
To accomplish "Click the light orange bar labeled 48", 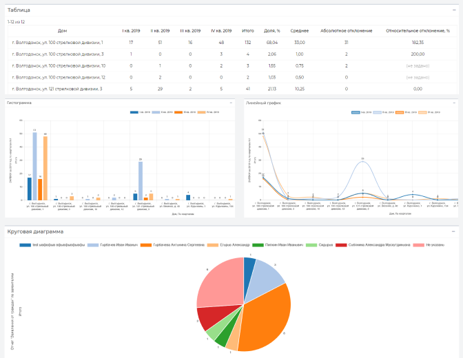I will click(x=45, y=168).
